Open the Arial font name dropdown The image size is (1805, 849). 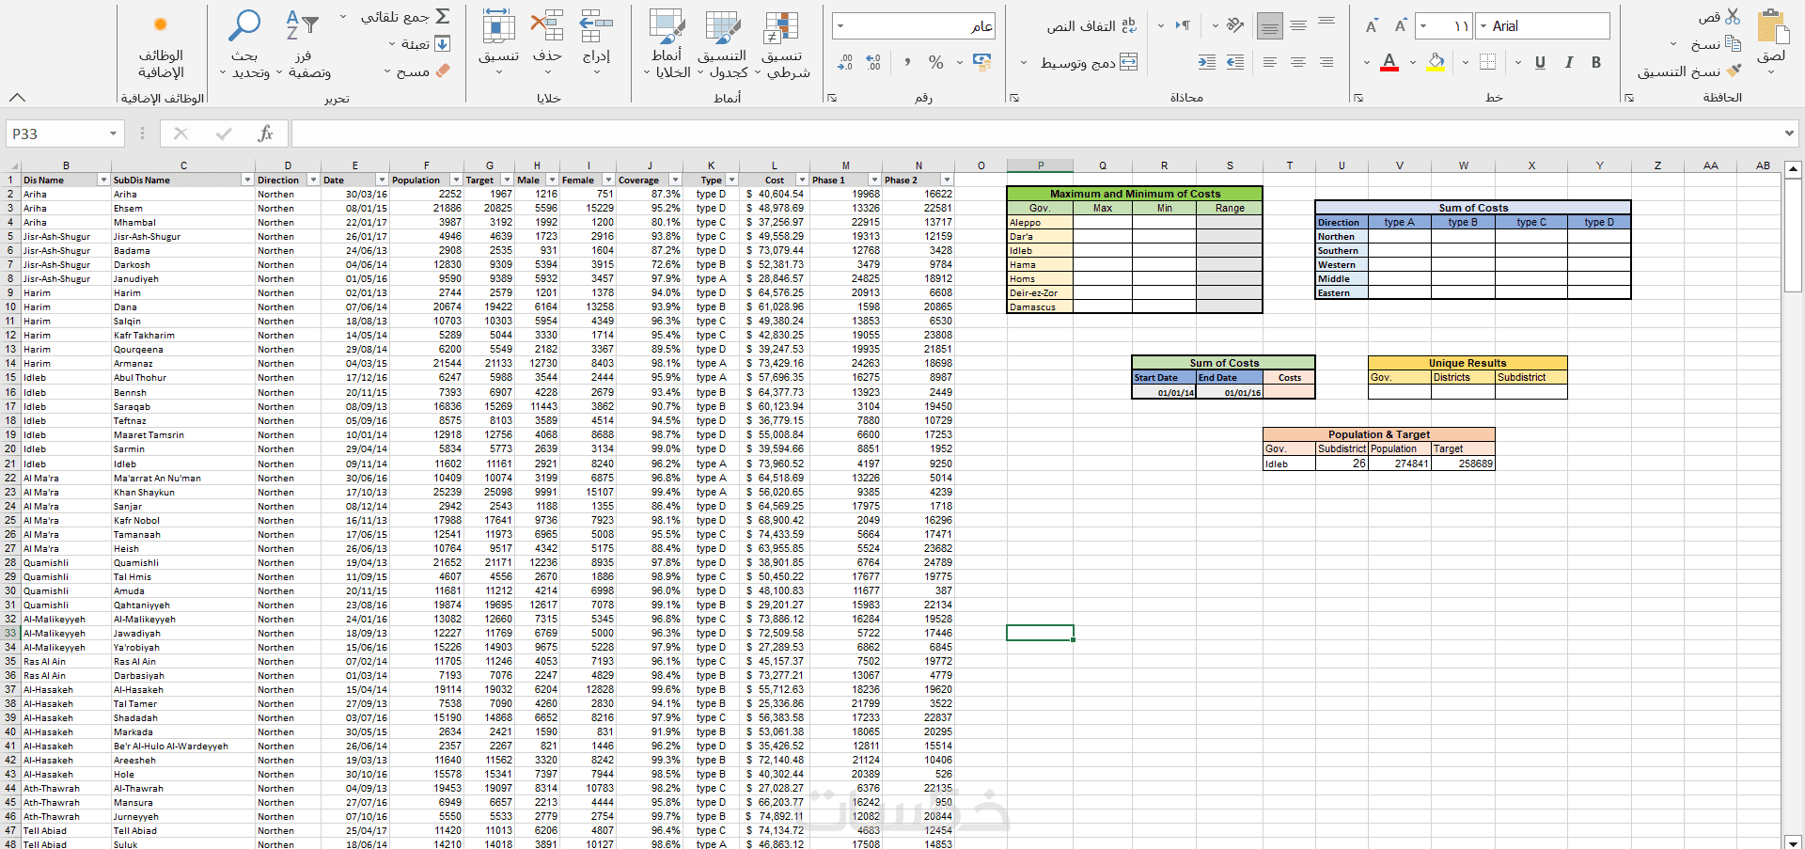(x=1483, y=26)
